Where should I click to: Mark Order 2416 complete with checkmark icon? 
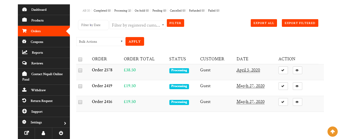click(x=283, y=102)
